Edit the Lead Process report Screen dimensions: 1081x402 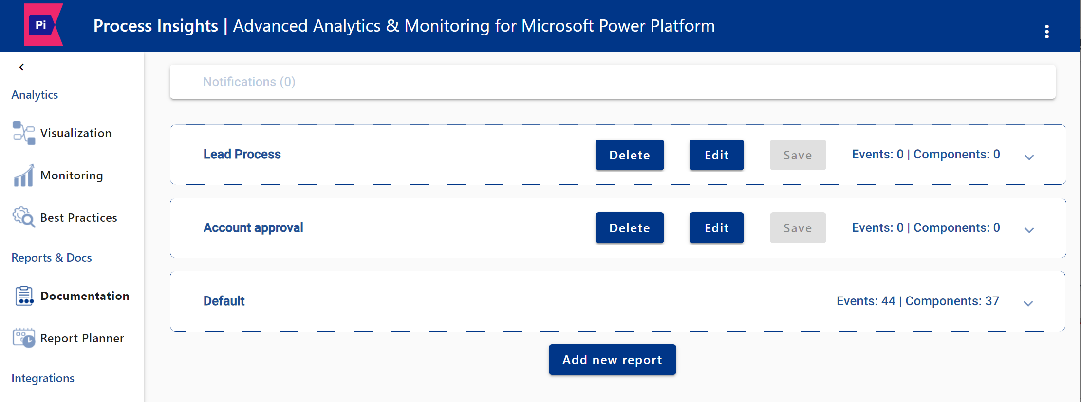717,155
